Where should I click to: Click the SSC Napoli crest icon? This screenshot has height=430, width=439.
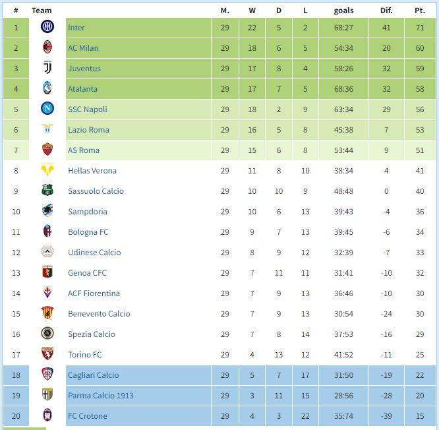[47, 109]
